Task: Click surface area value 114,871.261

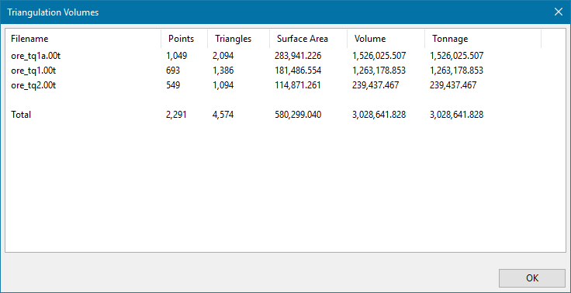Action: (x=298, y=85)
